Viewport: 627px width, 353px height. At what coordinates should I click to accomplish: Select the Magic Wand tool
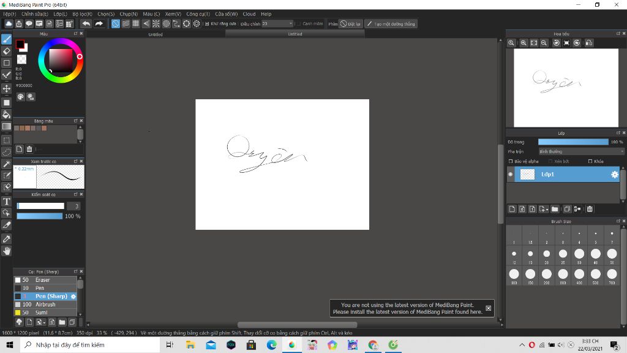click(x=6, y=164)
